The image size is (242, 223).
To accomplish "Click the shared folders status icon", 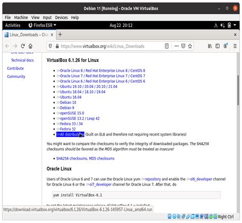I will click(x=192, y=216).
